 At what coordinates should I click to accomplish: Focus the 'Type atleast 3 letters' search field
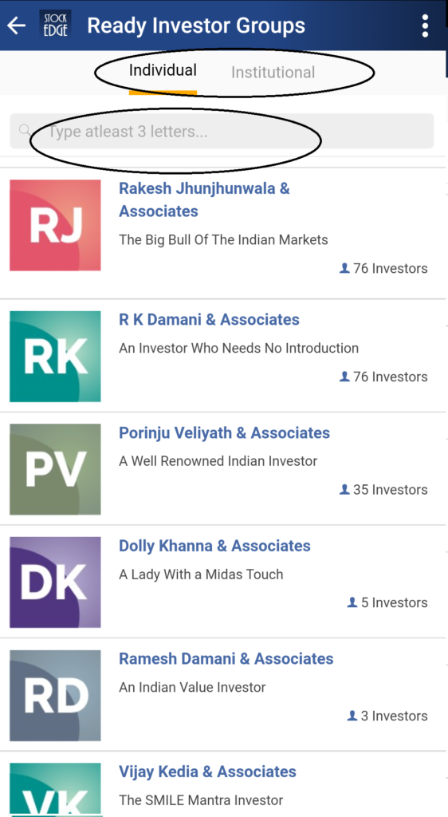pyautogui.click(x=222, y=131)
